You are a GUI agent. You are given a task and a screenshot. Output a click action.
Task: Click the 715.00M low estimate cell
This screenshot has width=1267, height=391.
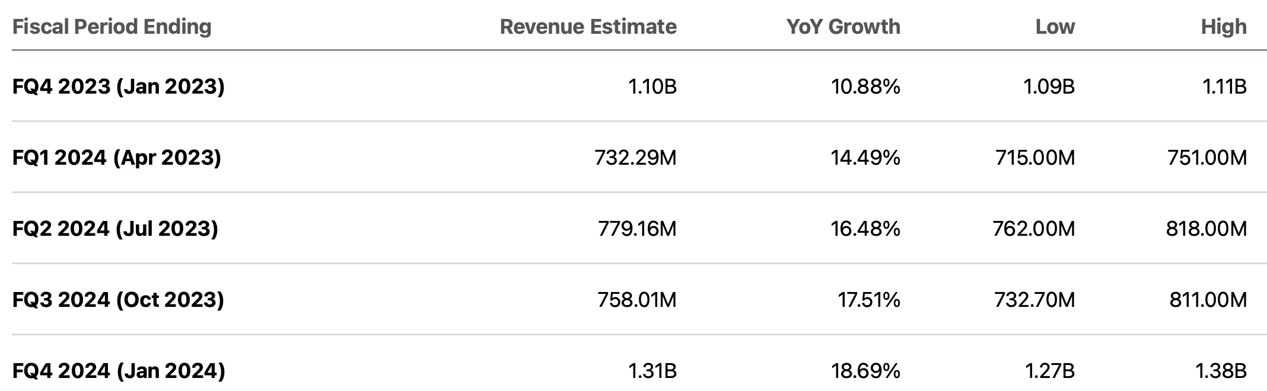1035,158
